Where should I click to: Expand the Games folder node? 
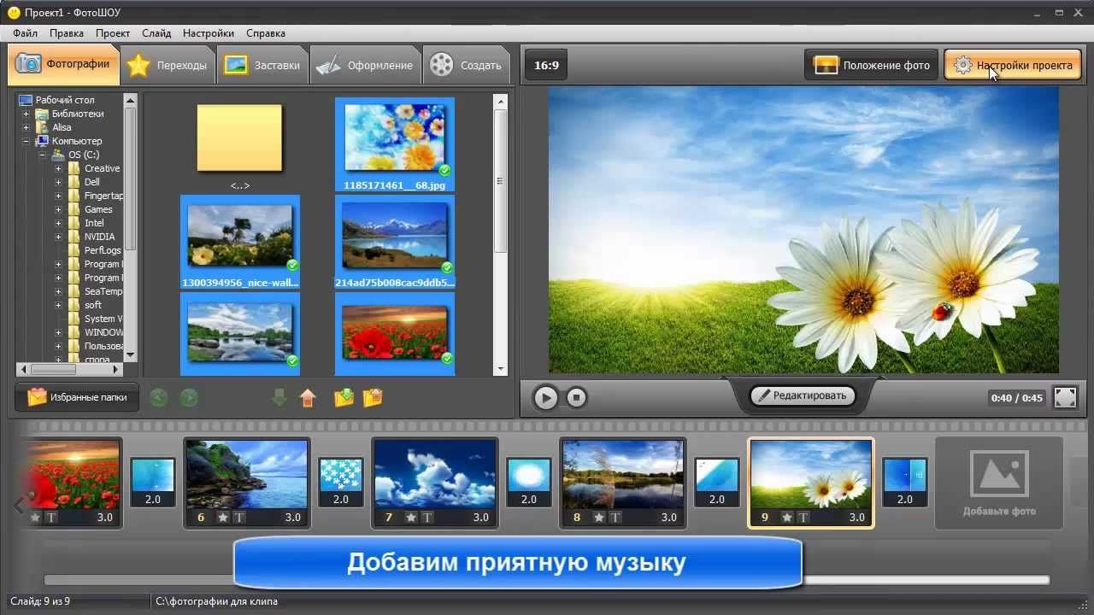[58, 209]
